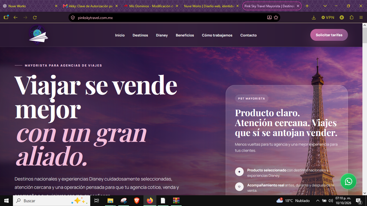Open the Windows Start menu
The width and height of the screenshot is (367, 206).
pos(6,201)
